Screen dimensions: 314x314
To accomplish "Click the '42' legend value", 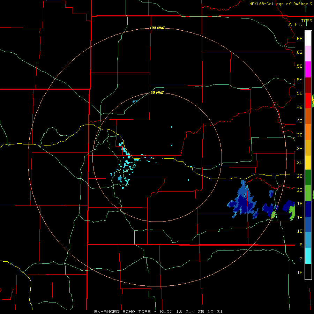I will (x=300, y=121).
